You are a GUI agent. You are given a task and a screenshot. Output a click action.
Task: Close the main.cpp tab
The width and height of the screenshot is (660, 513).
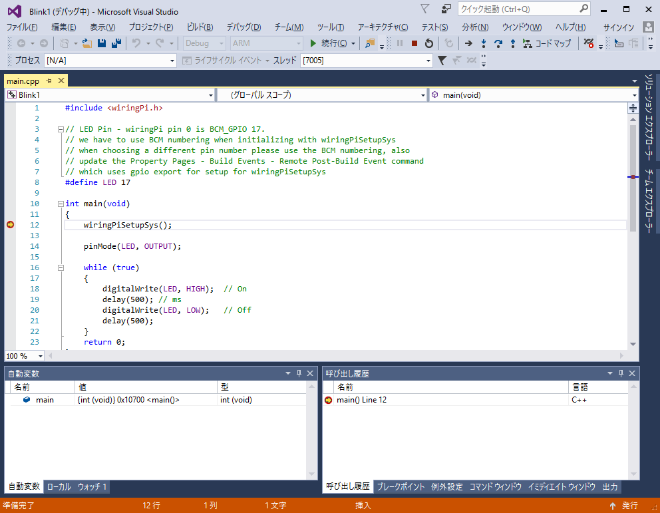[61, 81]
